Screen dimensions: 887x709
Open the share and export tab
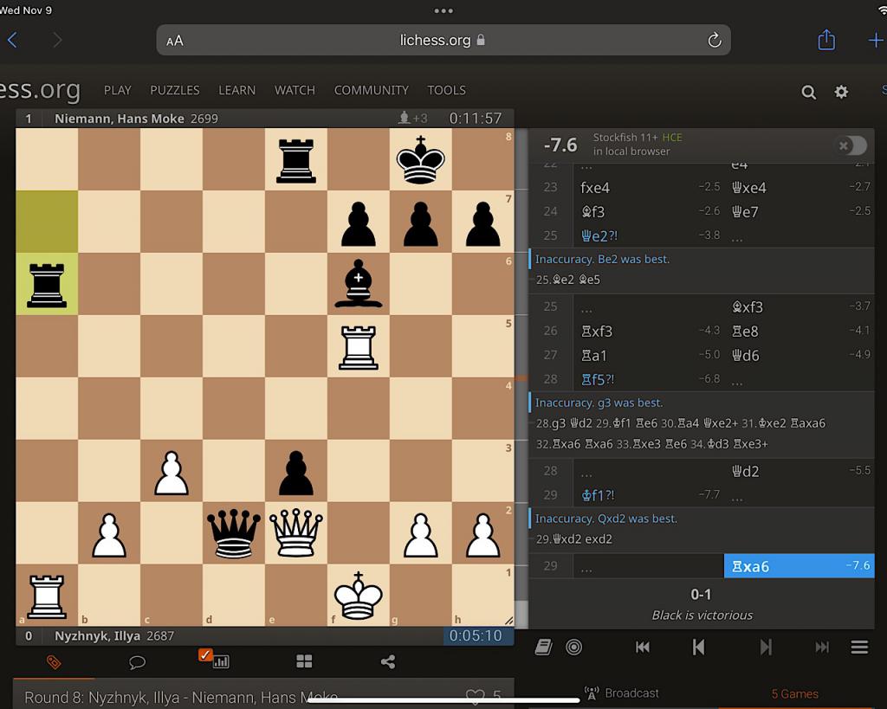pos(387,661)
